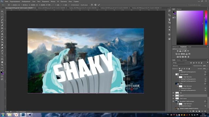Hide the Слой 2 копия layer
The width and height of the screenshot is (209, 117).
click(173, 98)
